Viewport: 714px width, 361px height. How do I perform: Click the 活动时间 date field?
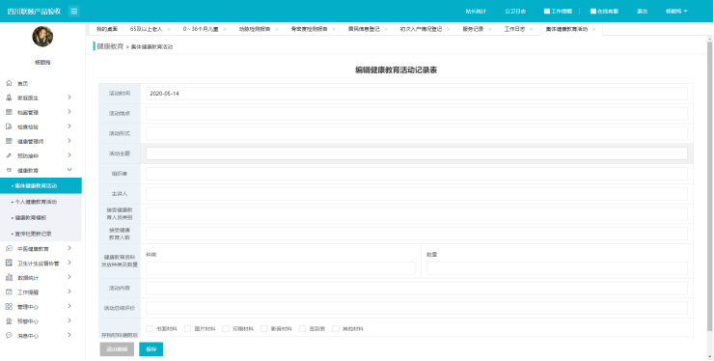(417, 94)
